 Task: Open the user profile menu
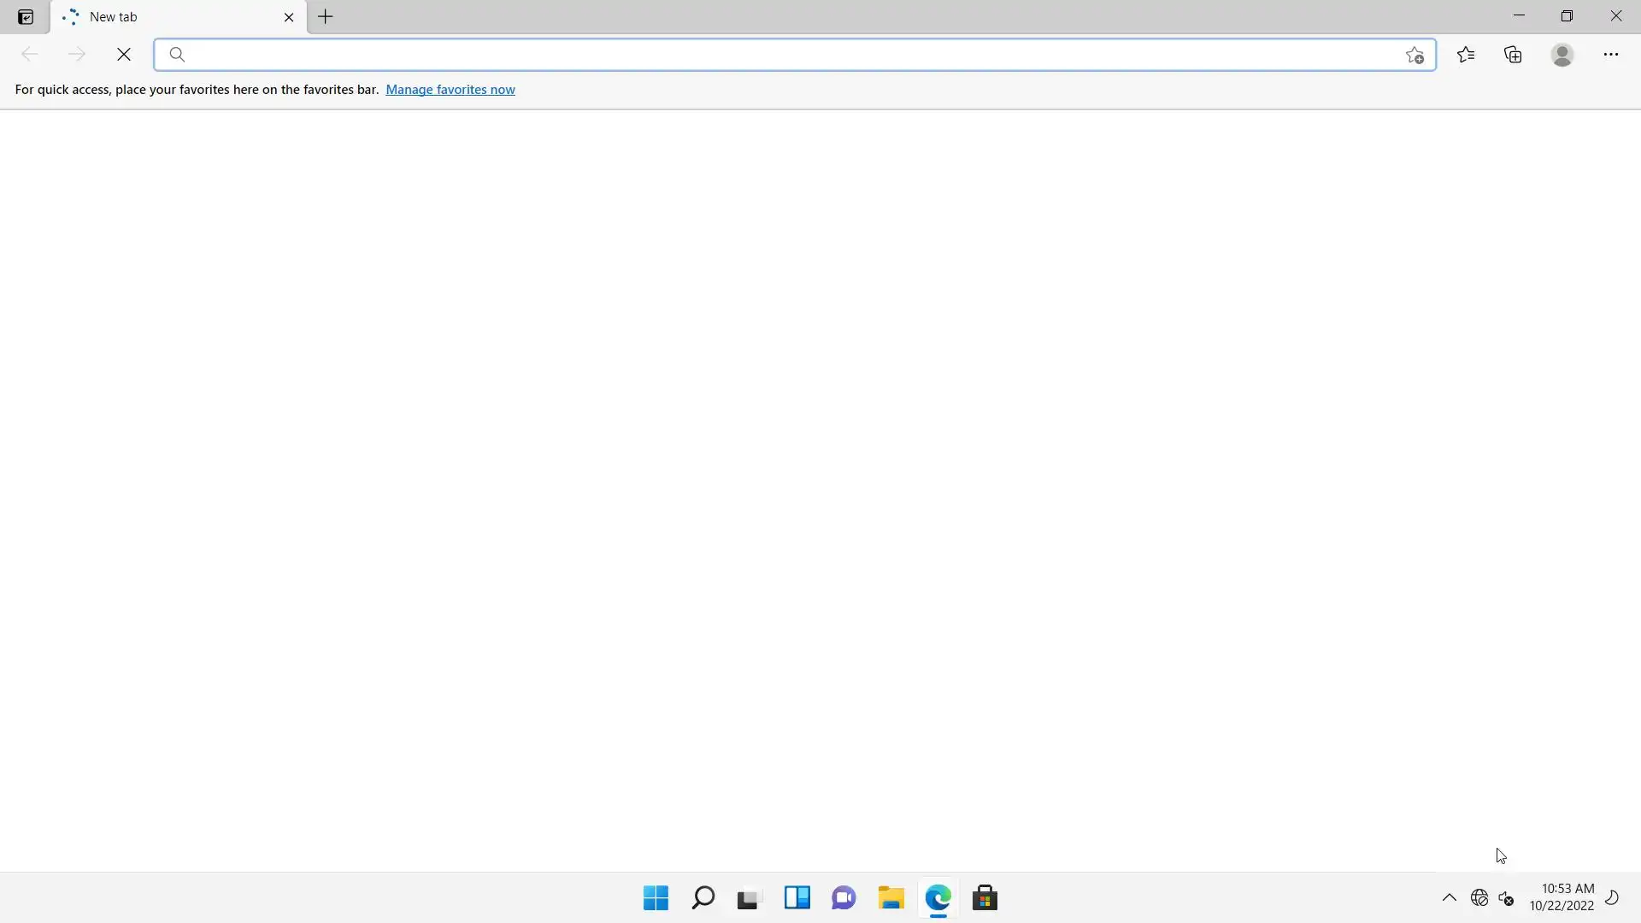[x=1562, y=55]
